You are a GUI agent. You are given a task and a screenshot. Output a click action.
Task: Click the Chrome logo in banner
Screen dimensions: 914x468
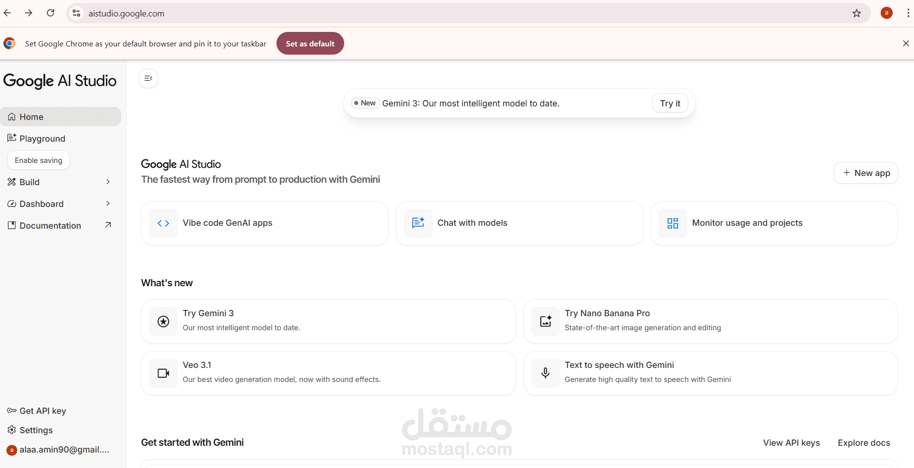9,44
